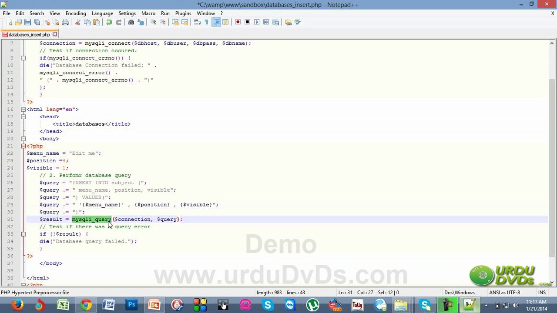Click the macro Playback icon
Viewport: 557px width, 313px height.
(x=257, y=22)
